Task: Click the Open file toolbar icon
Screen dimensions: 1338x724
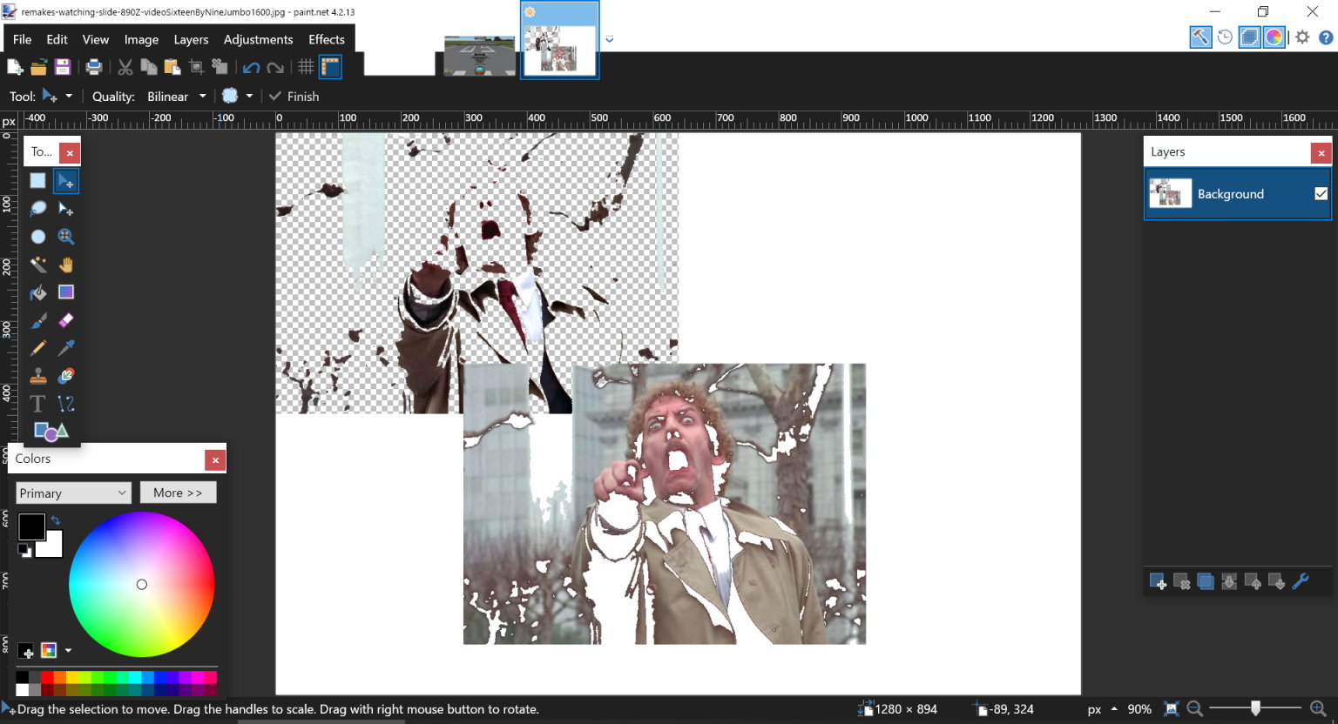Action: click(38, 67)
